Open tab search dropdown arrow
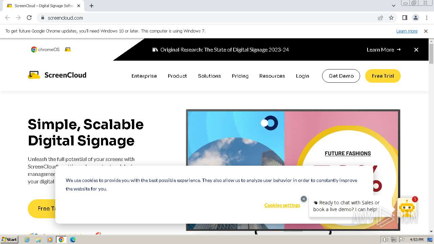 393,6
